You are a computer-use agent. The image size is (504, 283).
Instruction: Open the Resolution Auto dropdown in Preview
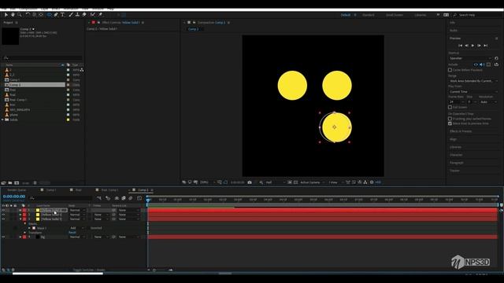pos(488,102)
